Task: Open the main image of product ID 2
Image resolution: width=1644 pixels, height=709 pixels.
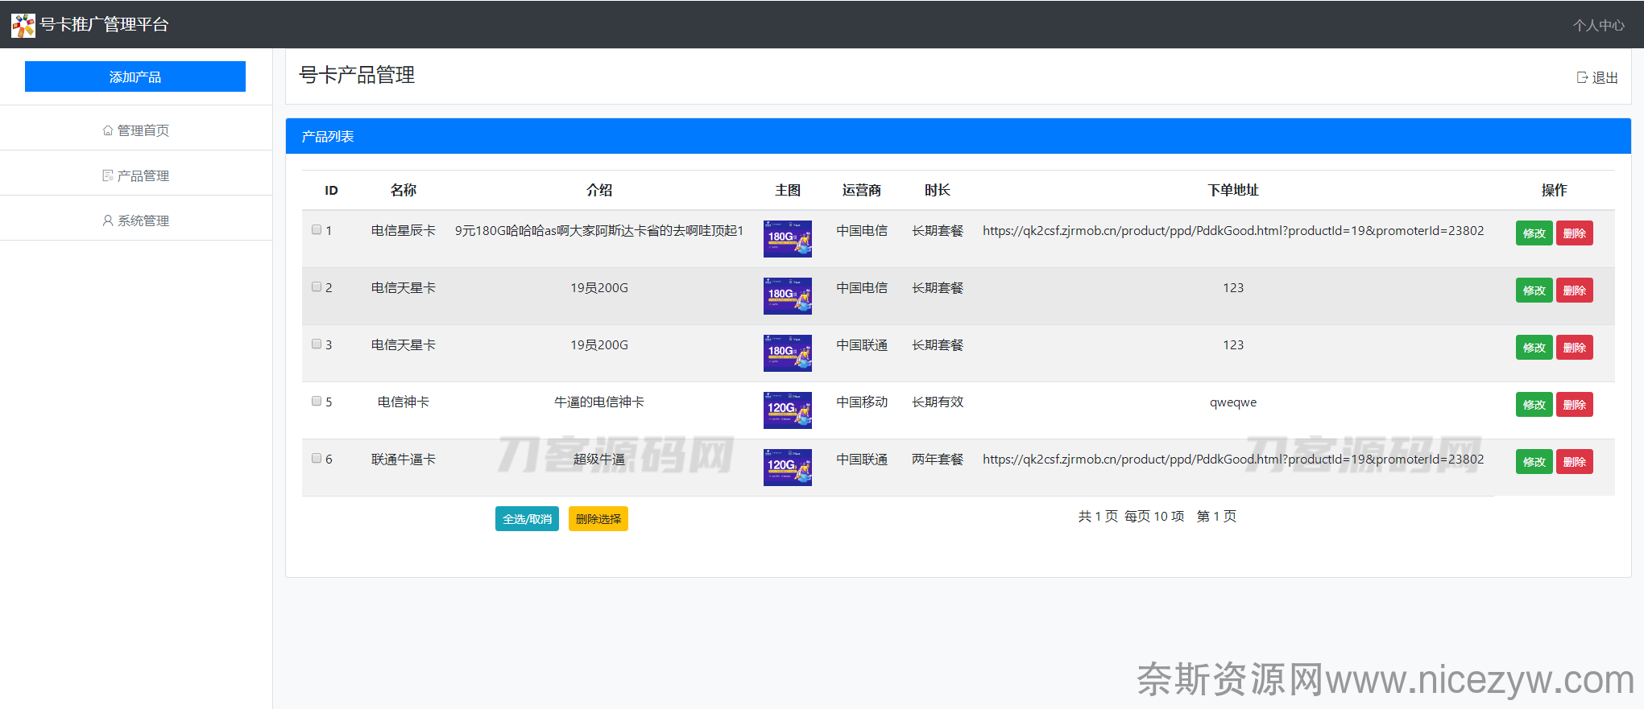Action: [787, 296]
